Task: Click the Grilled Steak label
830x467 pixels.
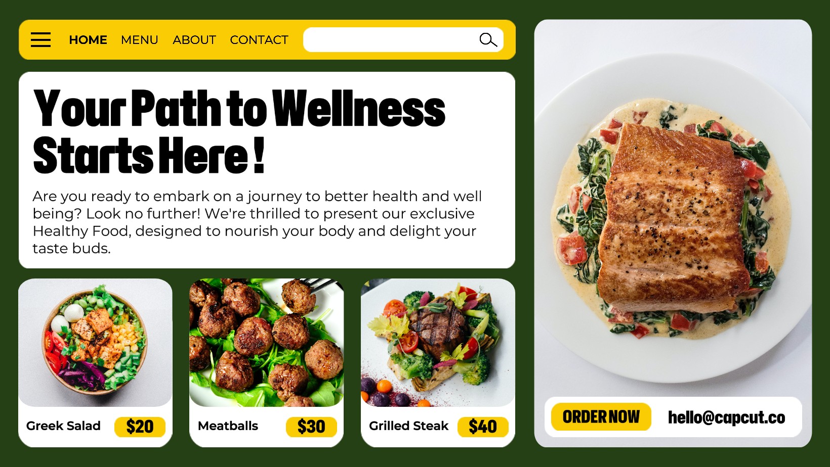Action: click(409, 426)
